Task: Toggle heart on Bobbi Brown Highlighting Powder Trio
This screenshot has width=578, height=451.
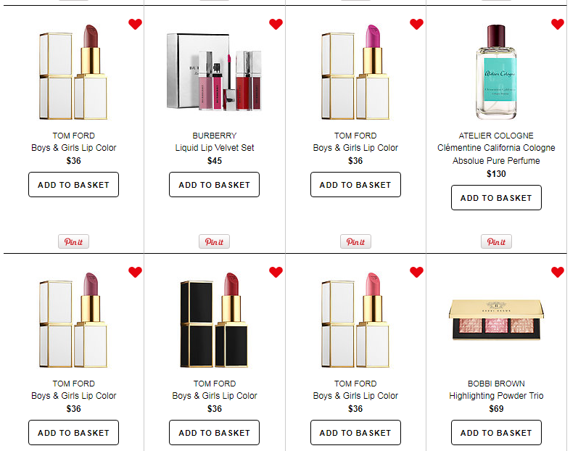Action: coord(558,272)
